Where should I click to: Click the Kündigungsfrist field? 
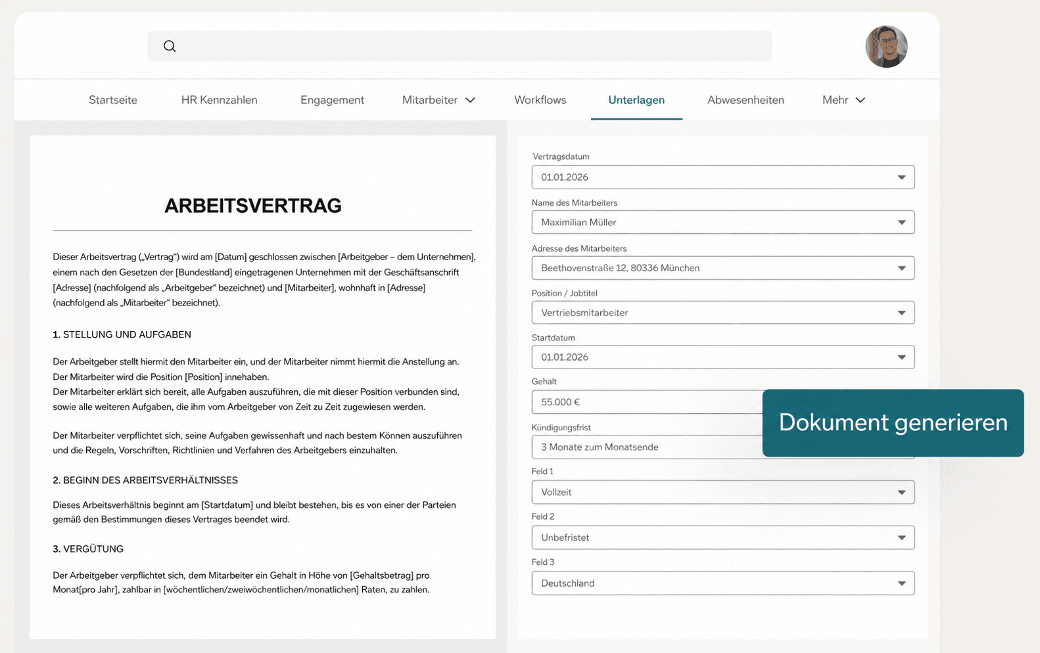click(x=647, y=447)
